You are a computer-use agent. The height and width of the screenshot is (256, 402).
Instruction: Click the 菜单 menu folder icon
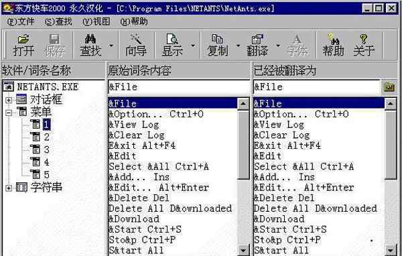tap(22, 112)
